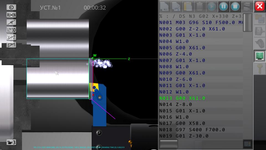Click the trash icon to delete the program
Image resolution: width=266 pixels, height=150 pixels.
click(x=199, y=6)
